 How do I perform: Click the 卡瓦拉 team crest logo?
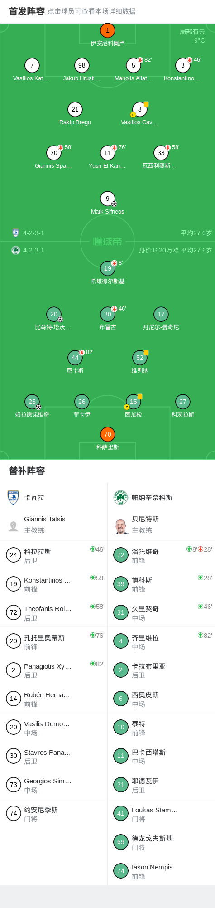click(14, 497)
